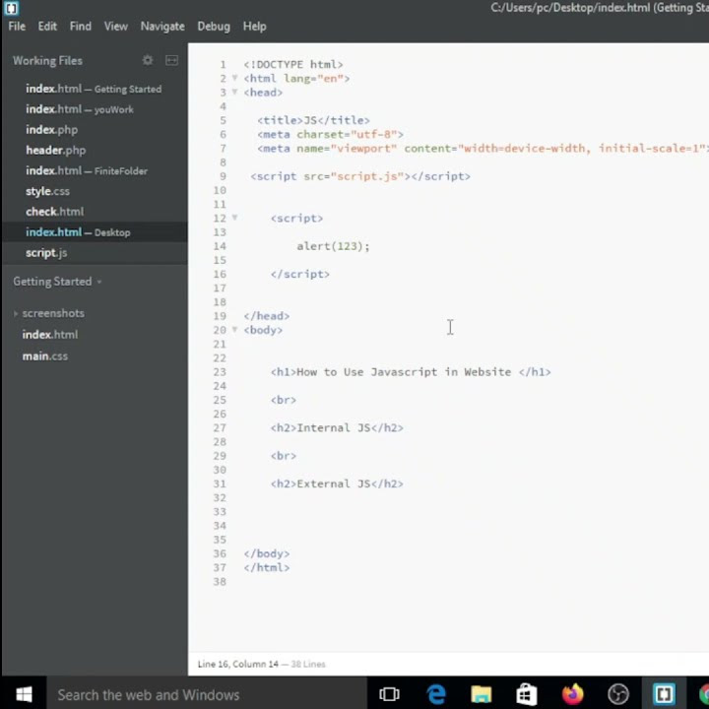This screenshot has width=709, height=709.
Task: Open style.css in working files
Action: pyautogui.click(x=47, y=191)
